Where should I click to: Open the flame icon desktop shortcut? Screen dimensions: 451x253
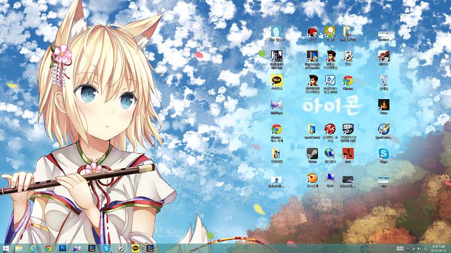pos(384,105)
